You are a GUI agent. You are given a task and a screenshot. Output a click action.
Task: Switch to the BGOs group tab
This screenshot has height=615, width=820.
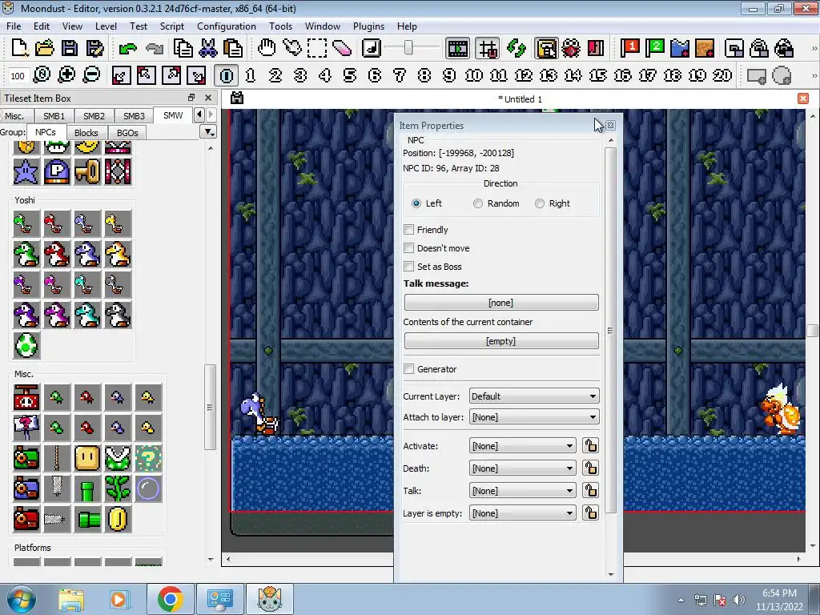(127, 133)
